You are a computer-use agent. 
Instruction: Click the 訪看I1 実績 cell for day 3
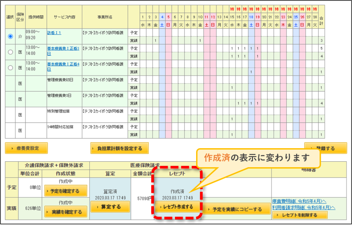(x=155, y=41)
